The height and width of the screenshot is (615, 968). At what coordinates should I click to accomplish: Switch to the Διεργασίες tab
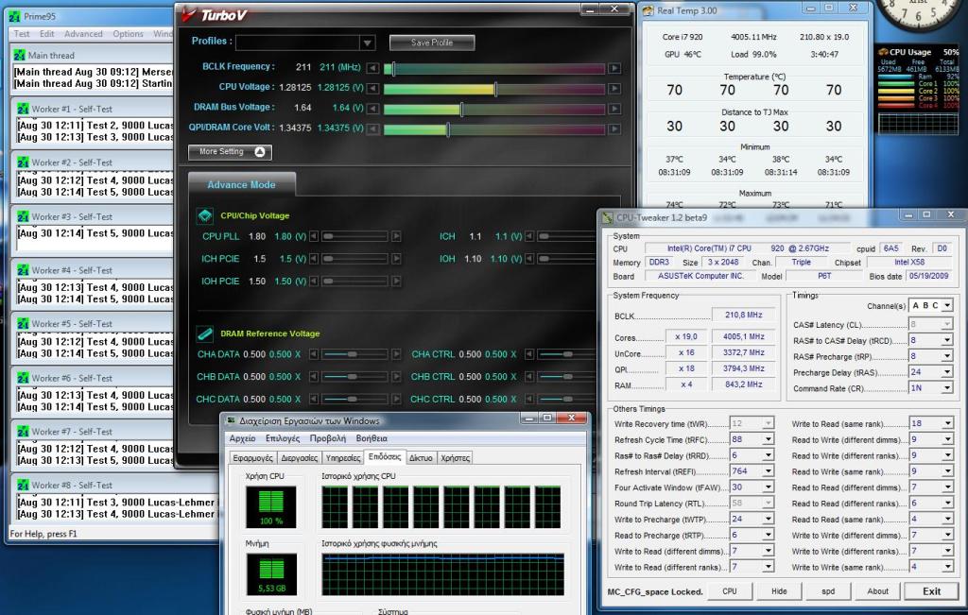coord(300,457)
